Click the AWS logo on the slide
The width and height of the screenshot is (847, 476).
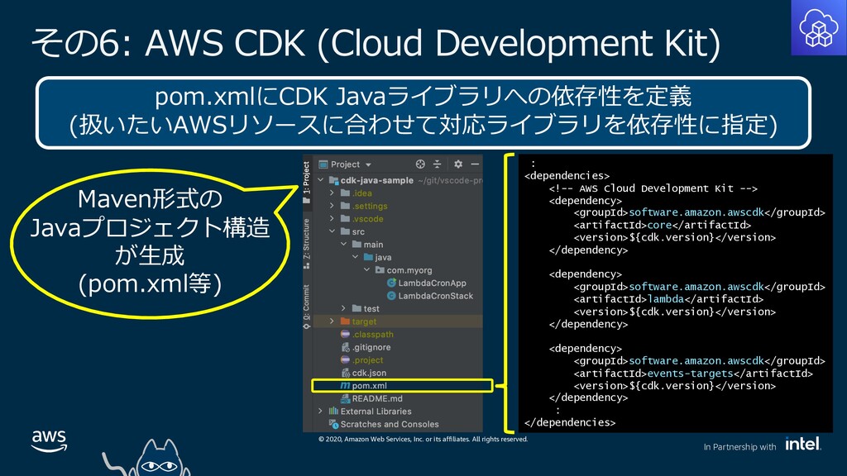coord(49,441)
